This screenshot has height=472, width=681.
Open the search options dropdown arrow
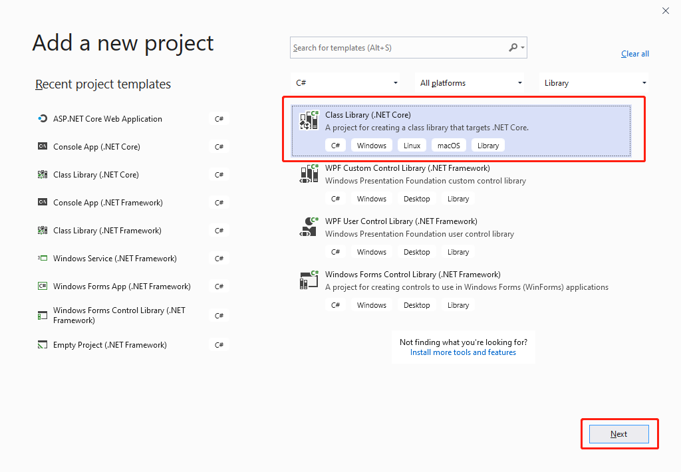(x=523, y=48)
